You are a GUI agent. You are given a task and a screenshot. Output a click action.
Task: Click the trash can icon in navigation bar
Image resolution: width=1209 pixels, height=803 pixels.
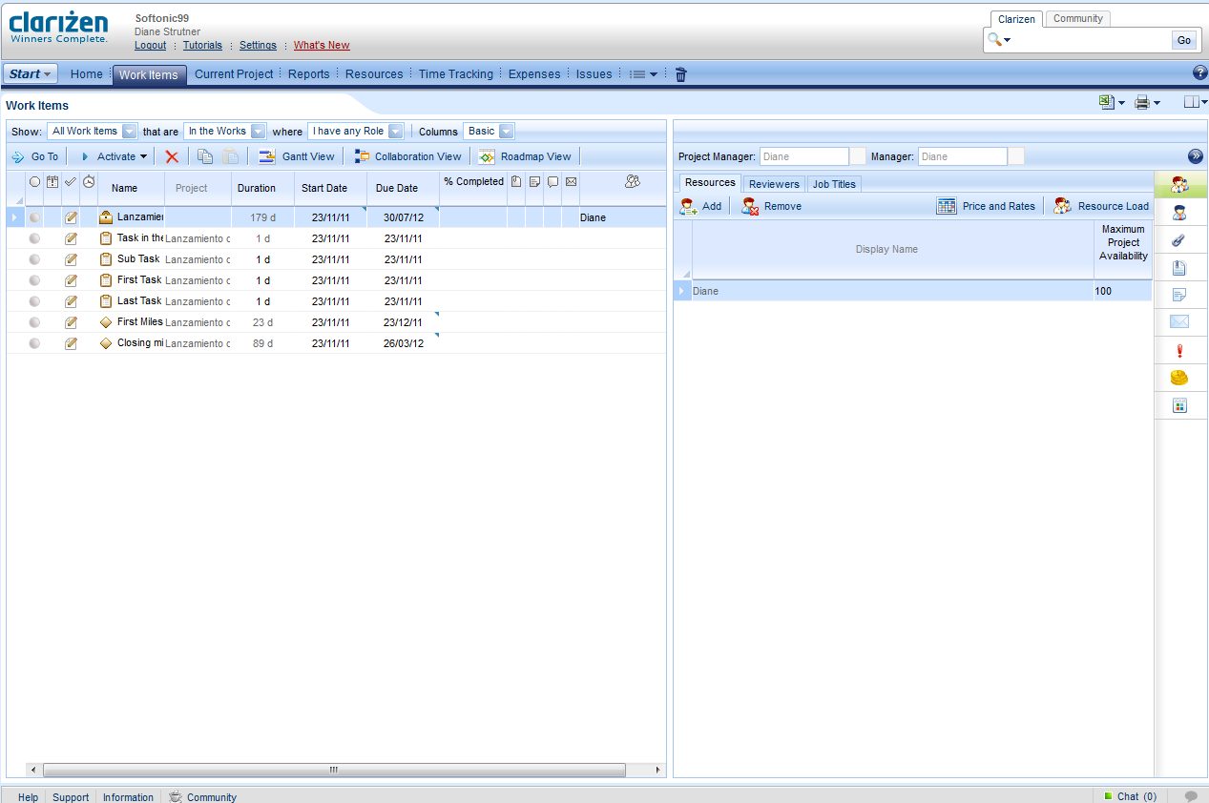680,74
